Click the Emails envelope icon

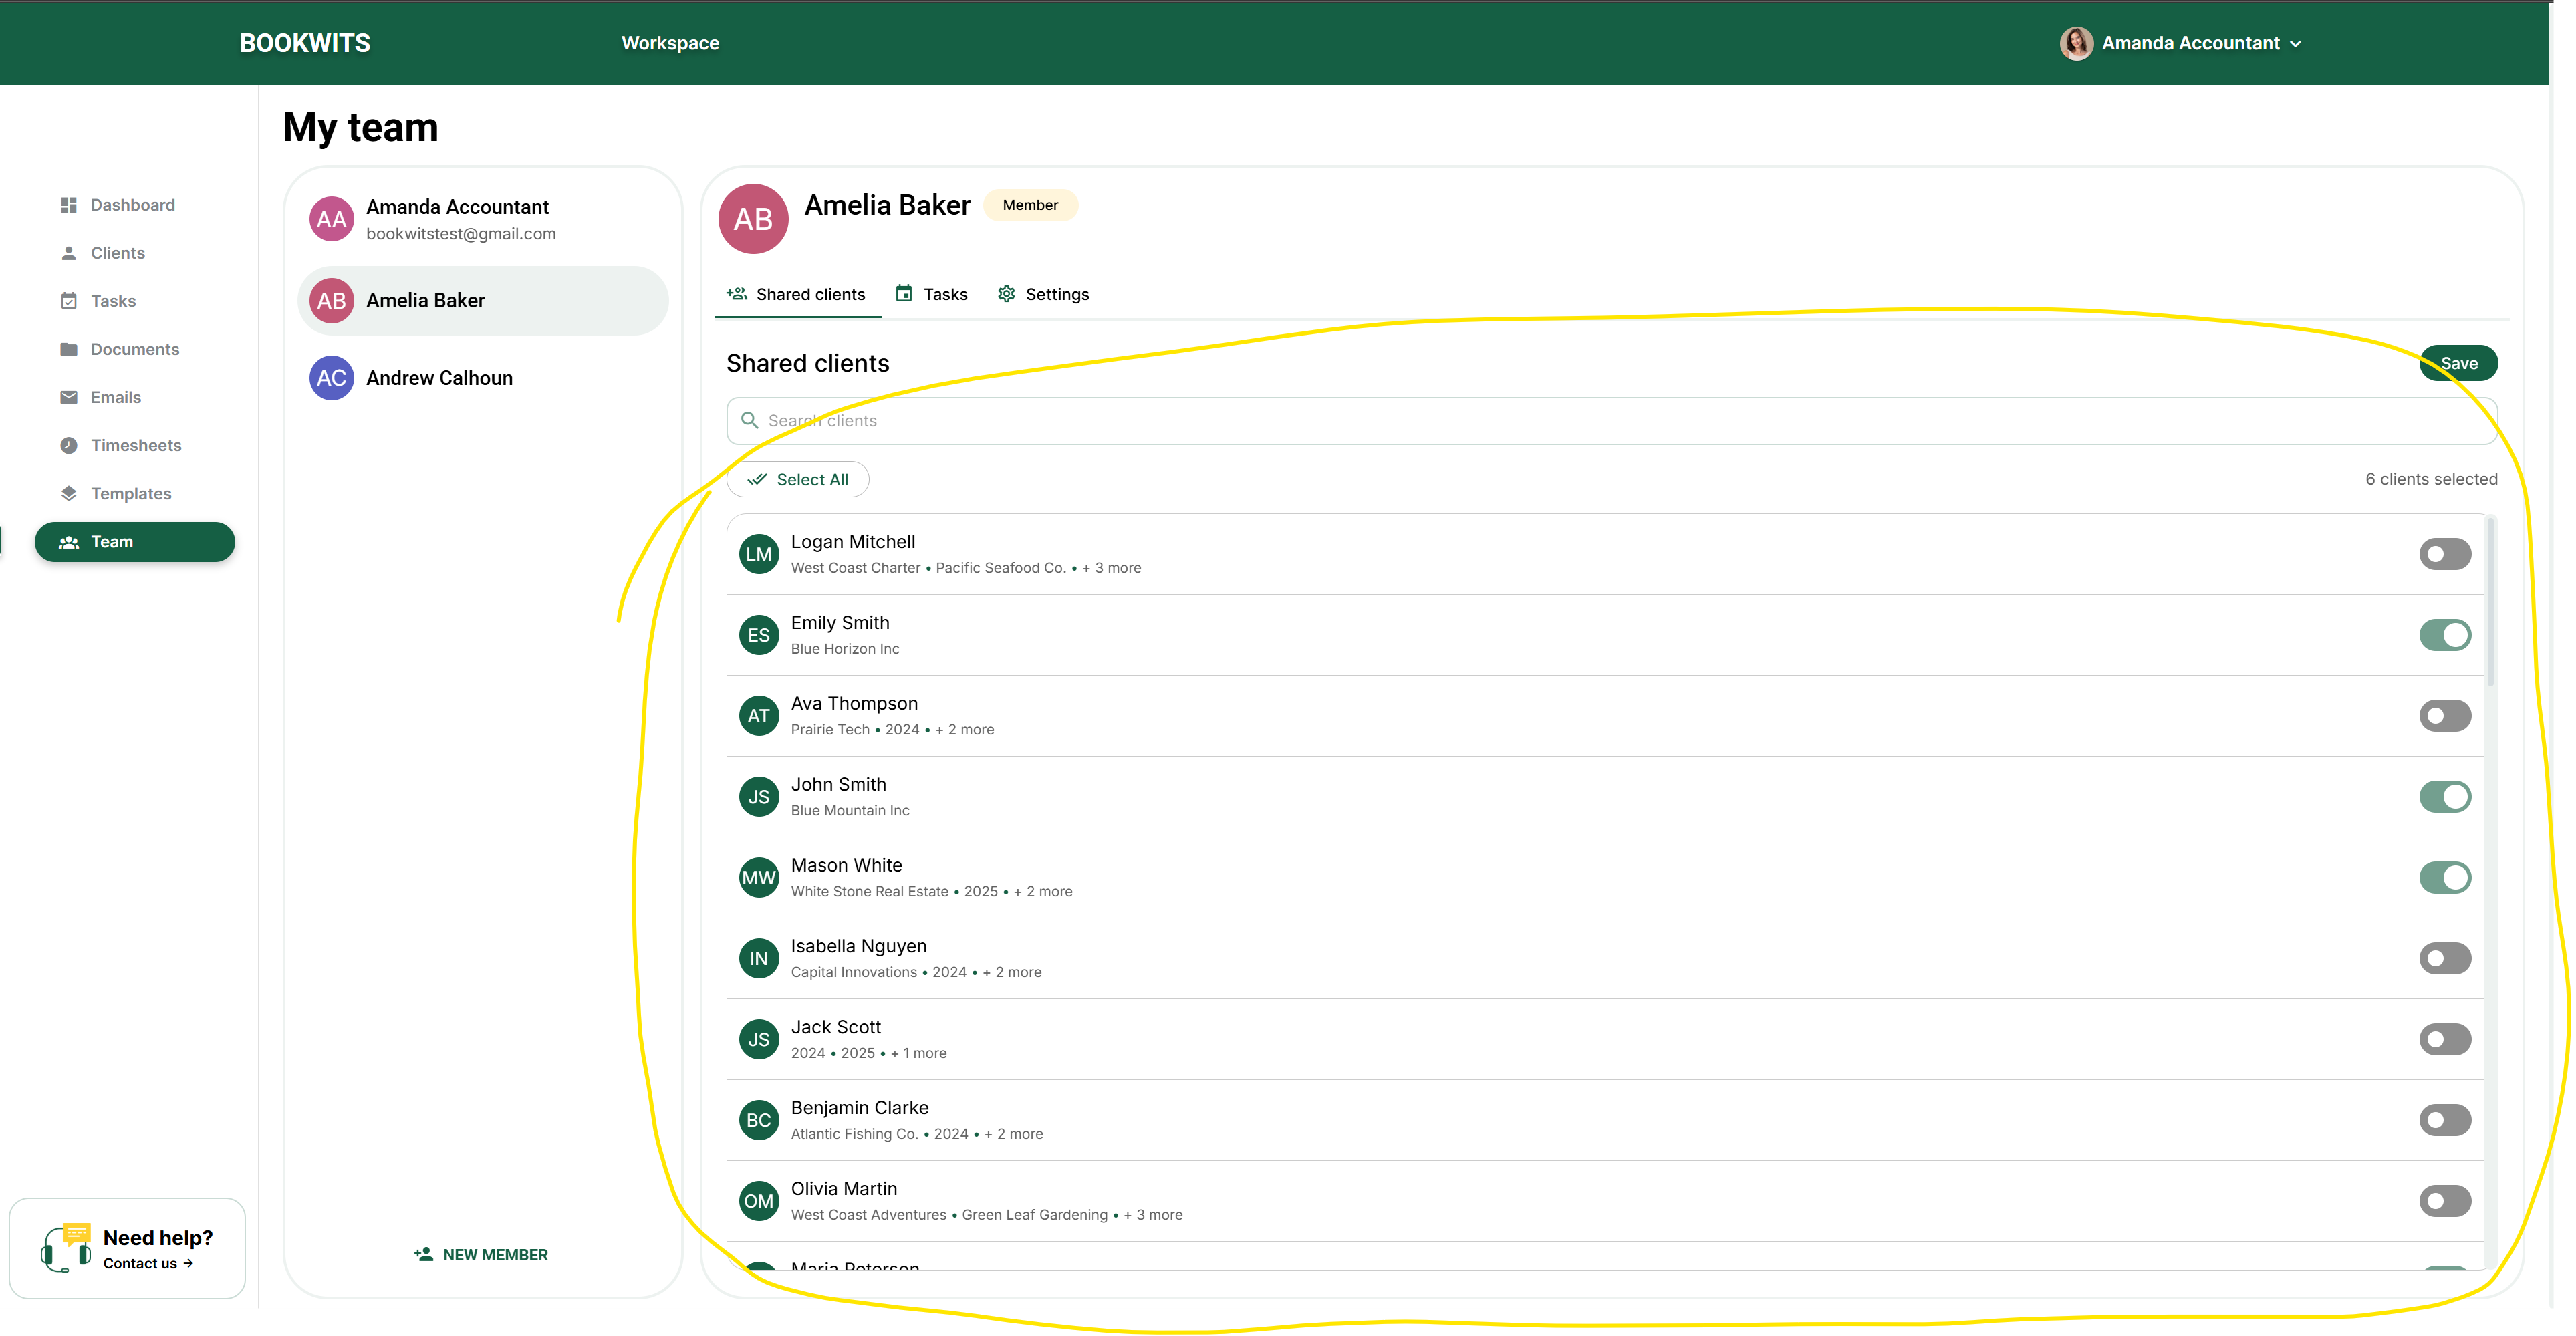pos(68,397)
